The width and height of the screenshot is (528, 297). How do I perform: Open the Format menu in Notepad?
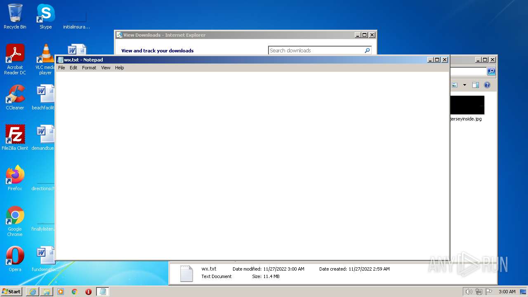pyautogui.click(x=89, y=68)
